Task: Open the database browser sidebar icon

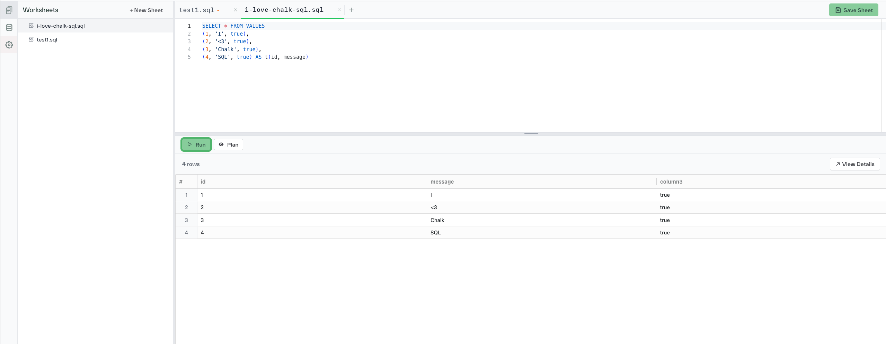Action: point(9,27)
